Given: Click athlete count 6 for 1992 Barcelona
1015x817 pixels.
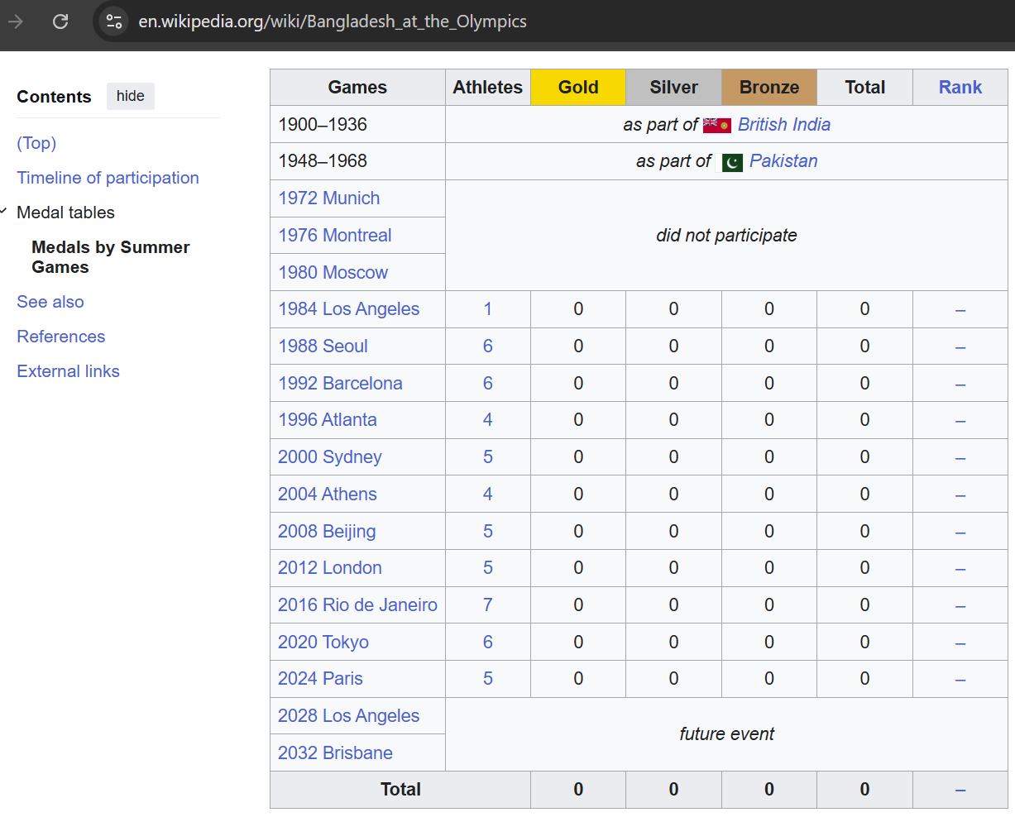Looking at the screenshot, I should tap(488, 383).
